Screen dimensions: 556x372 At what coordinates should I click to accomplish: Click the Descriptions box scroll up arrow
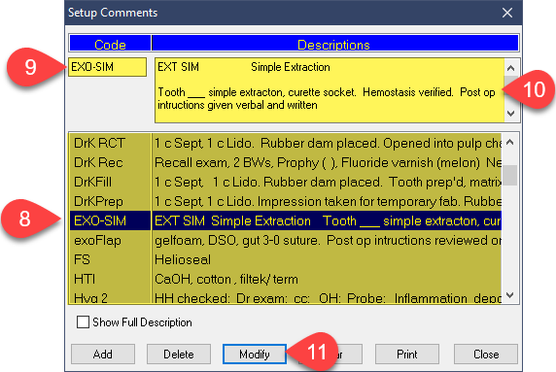tap(511, 68)
